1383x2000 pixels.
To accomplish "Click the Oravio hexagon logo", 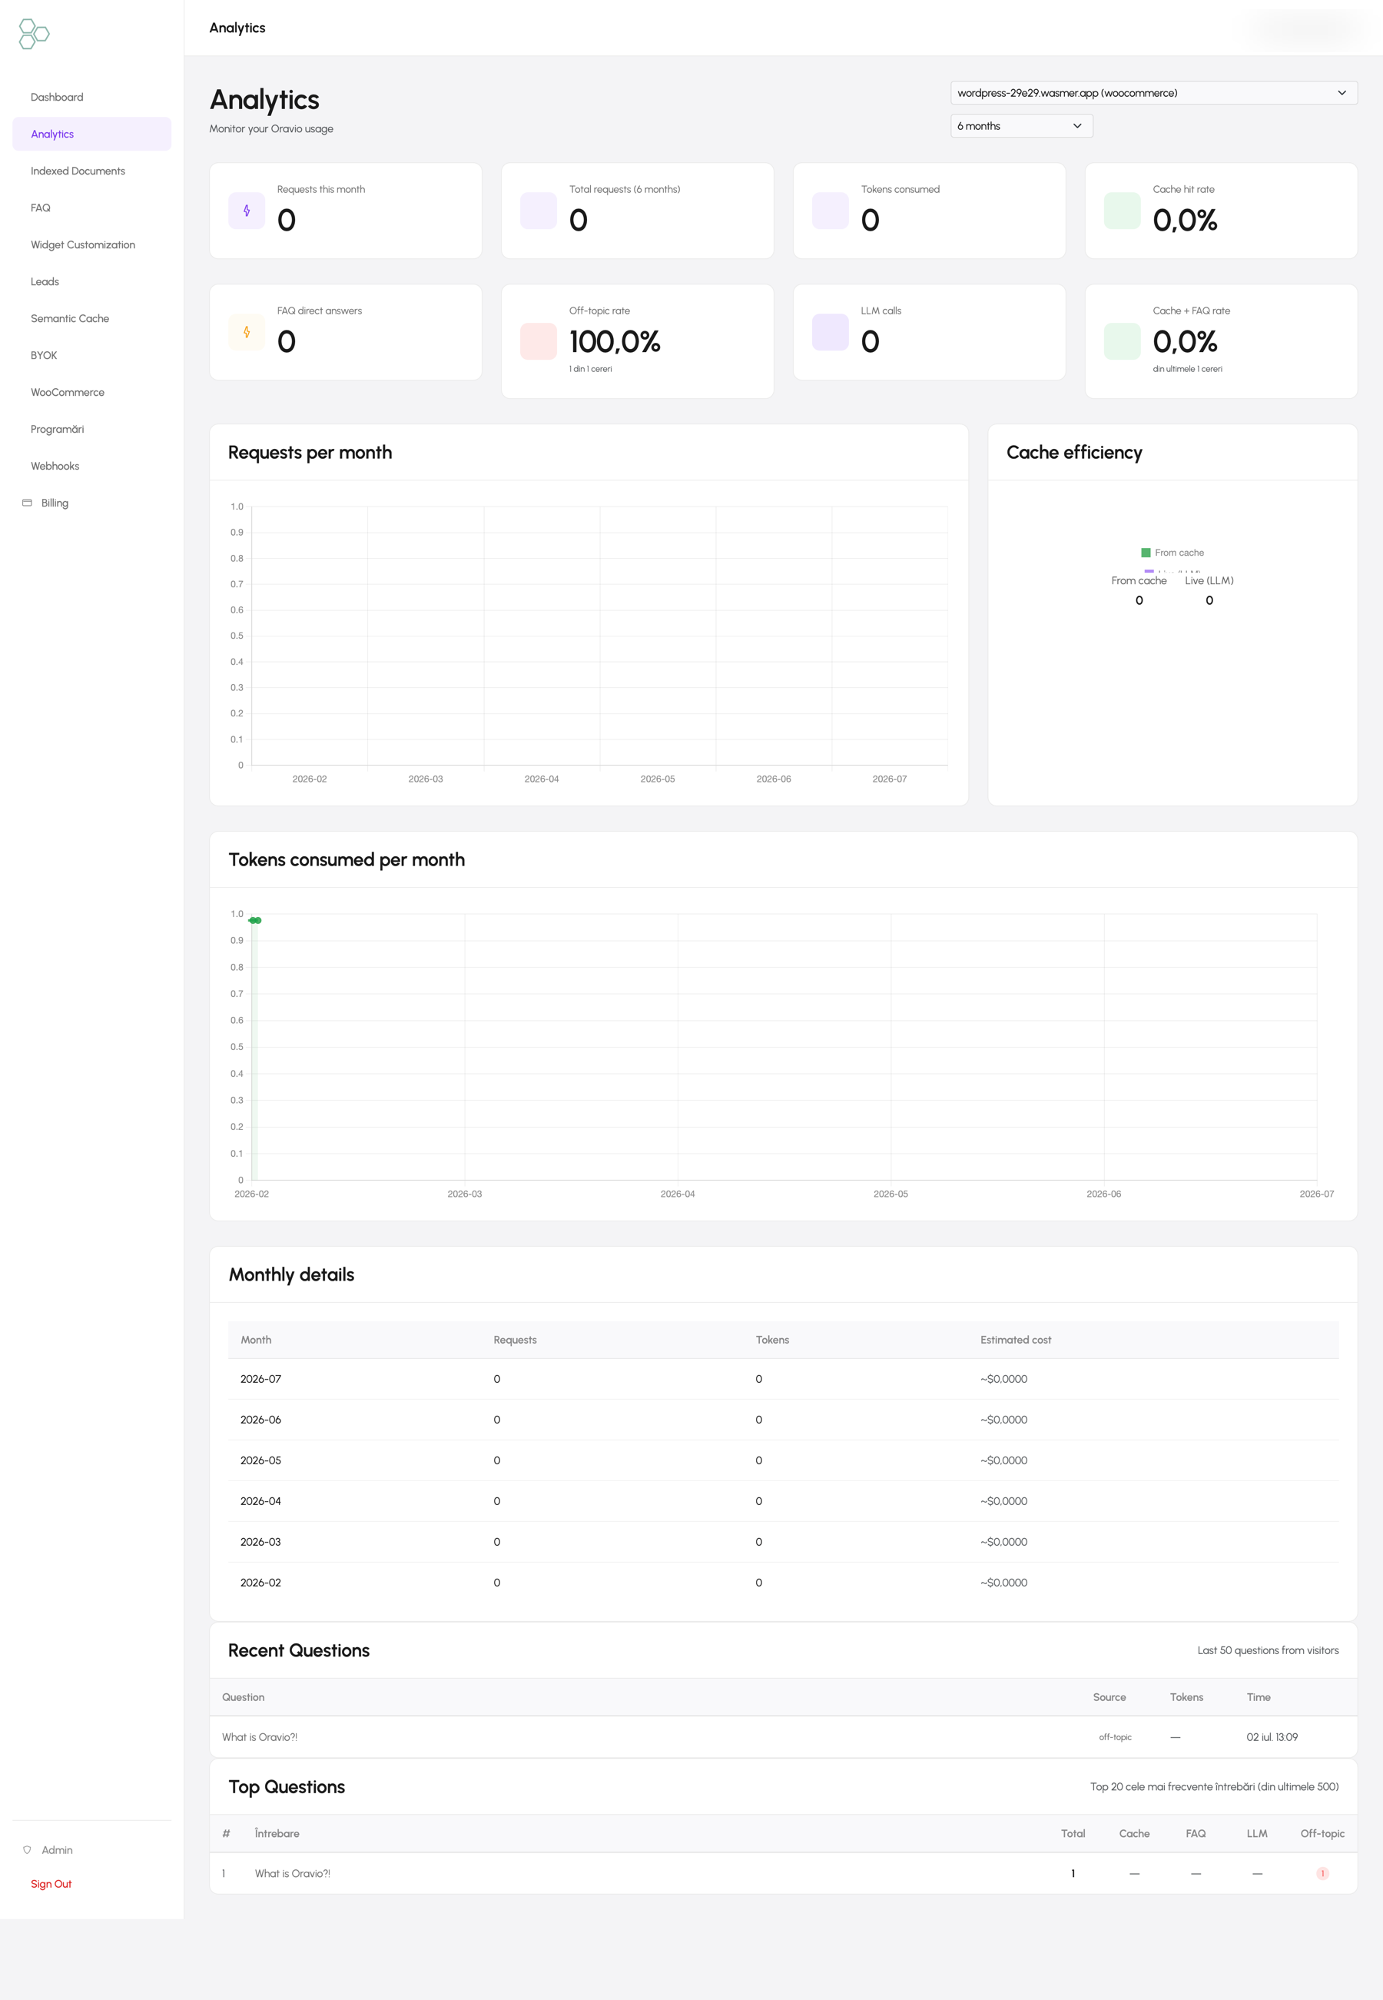I will (34, 34).
